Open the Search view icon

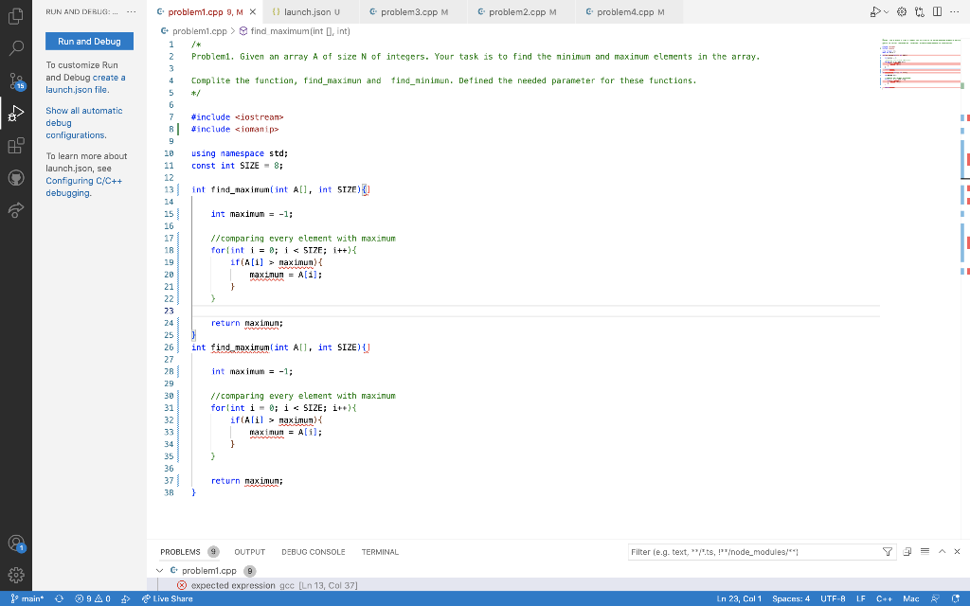[13, 45]
